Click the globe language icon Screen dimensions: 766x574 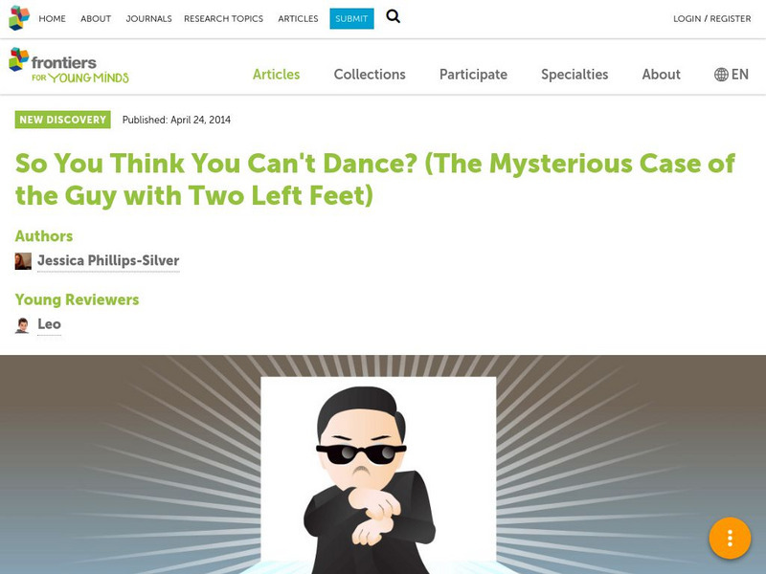(x=721, y=75)
